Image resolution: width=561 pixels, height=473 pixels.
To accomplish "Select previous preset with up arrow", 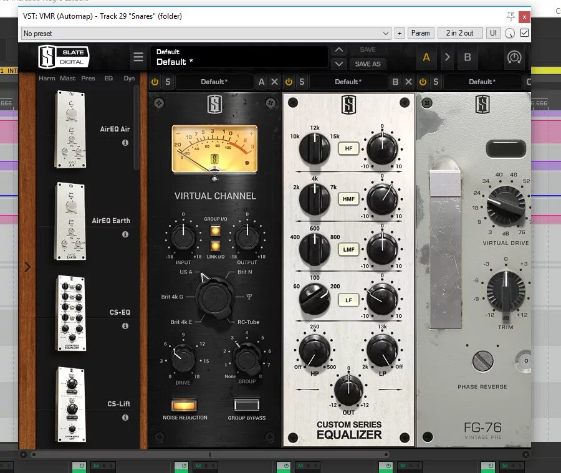I will click(339, 50).
